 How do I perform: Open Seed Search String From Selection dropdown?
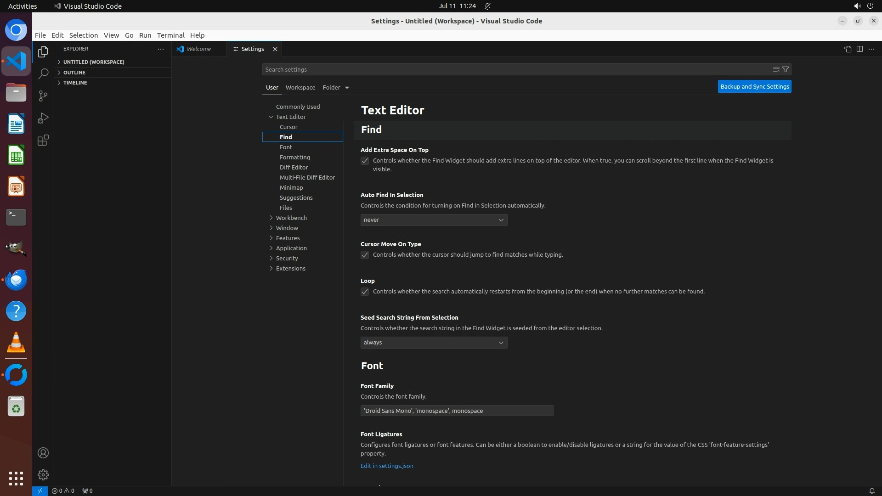coord(434,343)
